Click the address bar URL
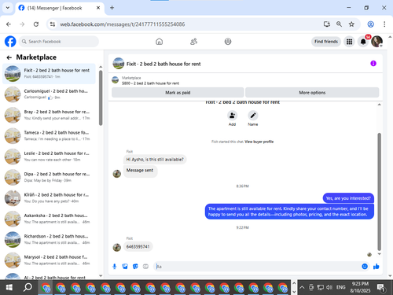 click(123, 24)
